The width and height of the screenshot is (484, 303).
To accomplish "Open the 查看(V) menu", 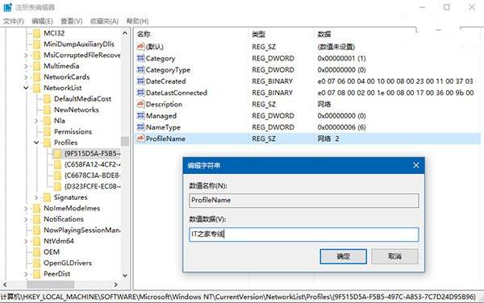I will [72, 21].
